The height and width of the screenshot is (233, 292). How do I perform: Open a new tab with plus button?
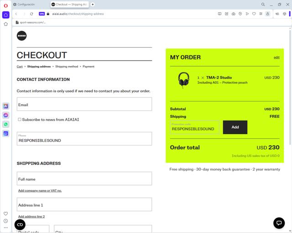click(93, 4)
